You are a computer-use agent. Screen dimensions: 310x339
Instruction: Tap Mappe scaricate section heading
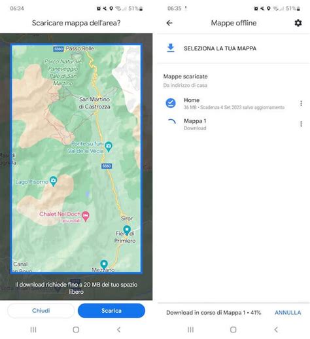tap(185, 77)
